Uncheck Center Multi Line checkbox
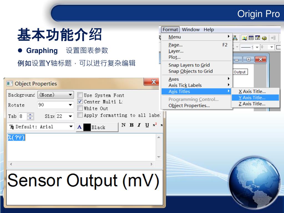The image size is (284, 213). (80, 102)
